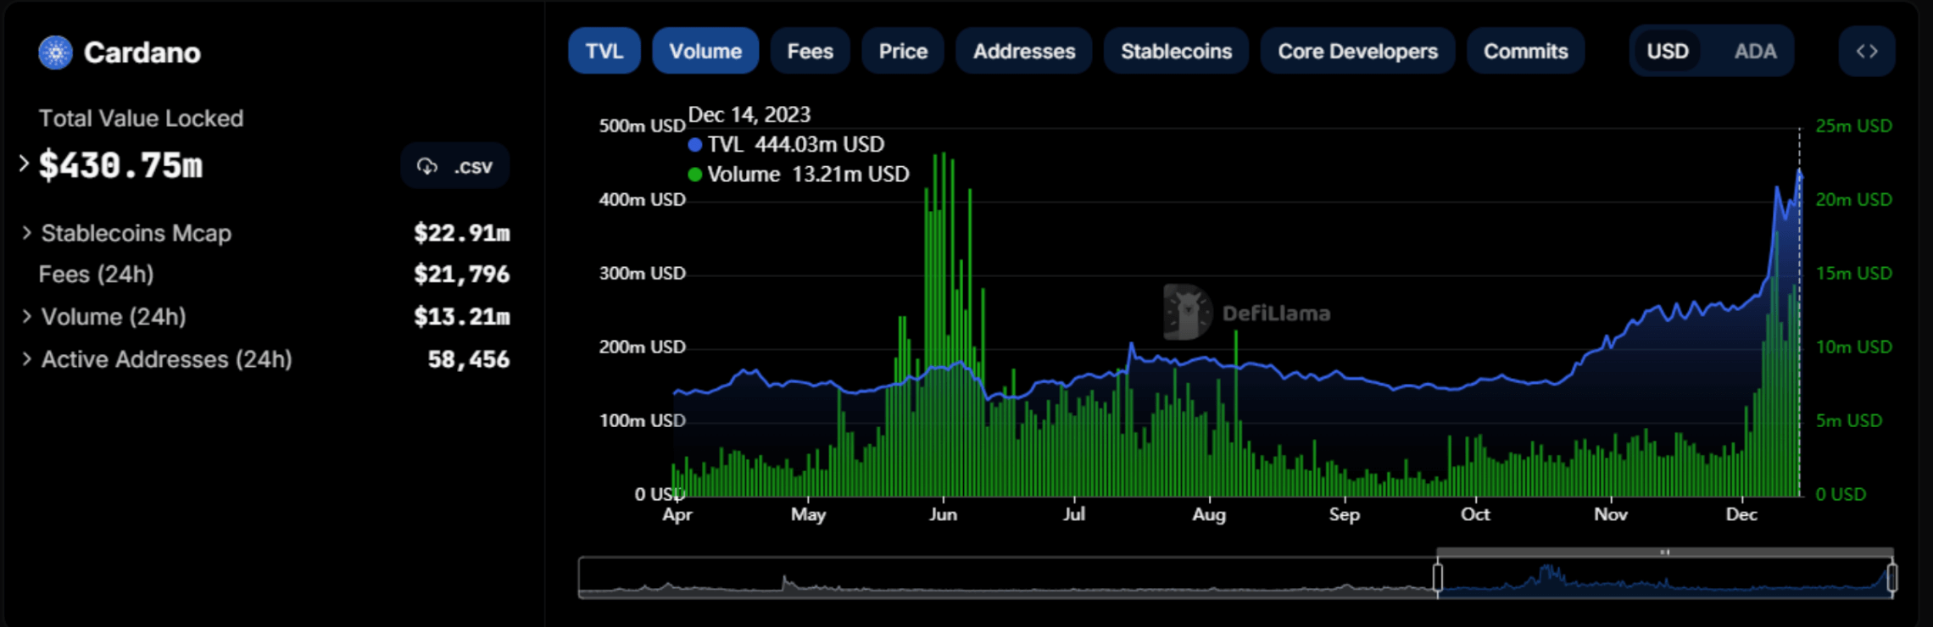This screenshot has height=627, width=1933.
Task: Click the Aug label on the x-axis
Action: coord(1209,514)
